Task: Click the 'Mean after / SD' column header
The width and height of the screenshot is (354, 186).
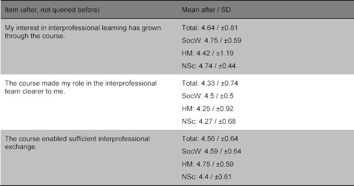Action: pos(206,10)
